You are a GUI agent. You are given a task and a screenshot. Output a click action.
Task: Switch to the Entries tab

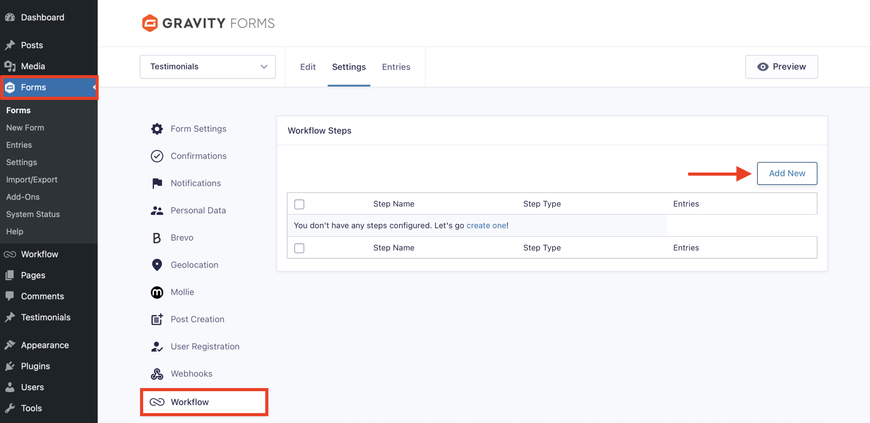396,67
